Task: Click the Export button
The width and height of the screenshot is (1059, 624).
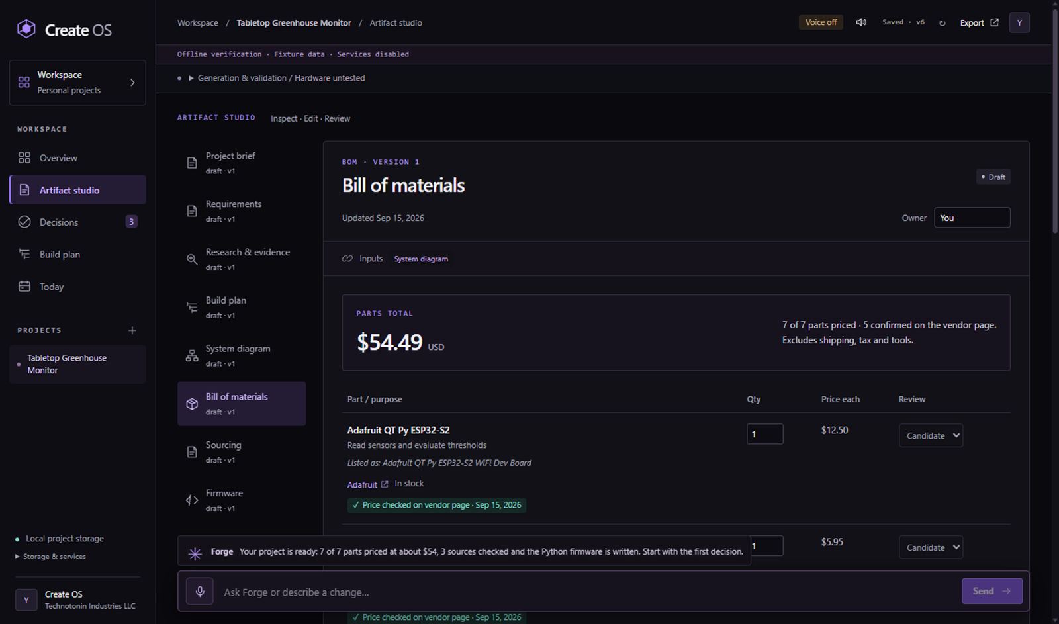Action: click(x=979, y=22)
